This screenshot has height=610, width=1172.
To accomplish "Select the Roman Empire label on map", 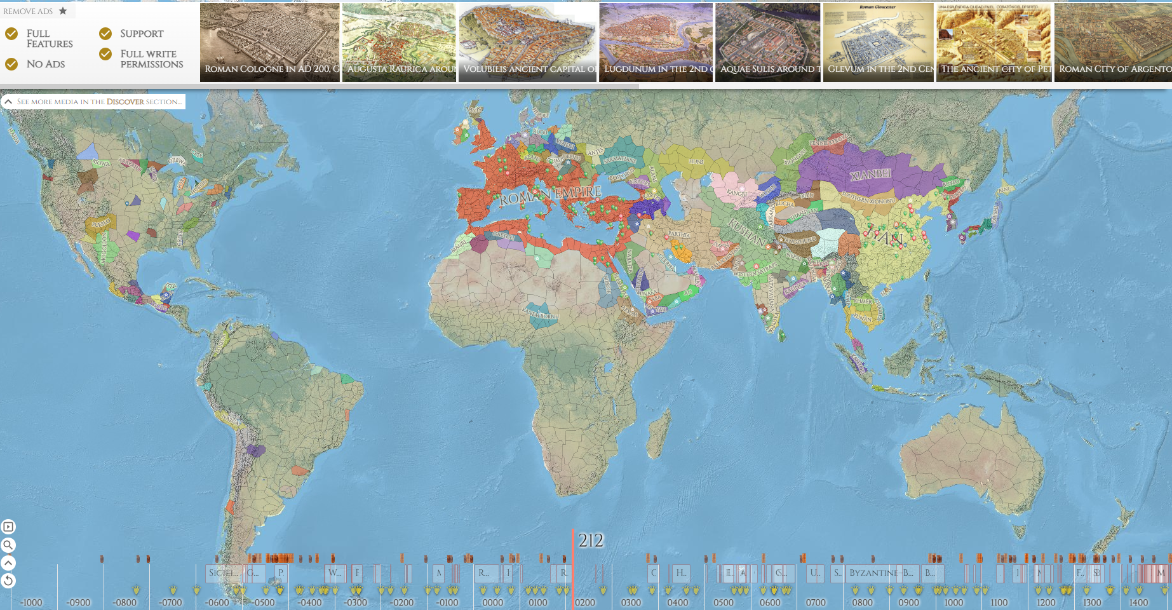I will pos(550,195).
